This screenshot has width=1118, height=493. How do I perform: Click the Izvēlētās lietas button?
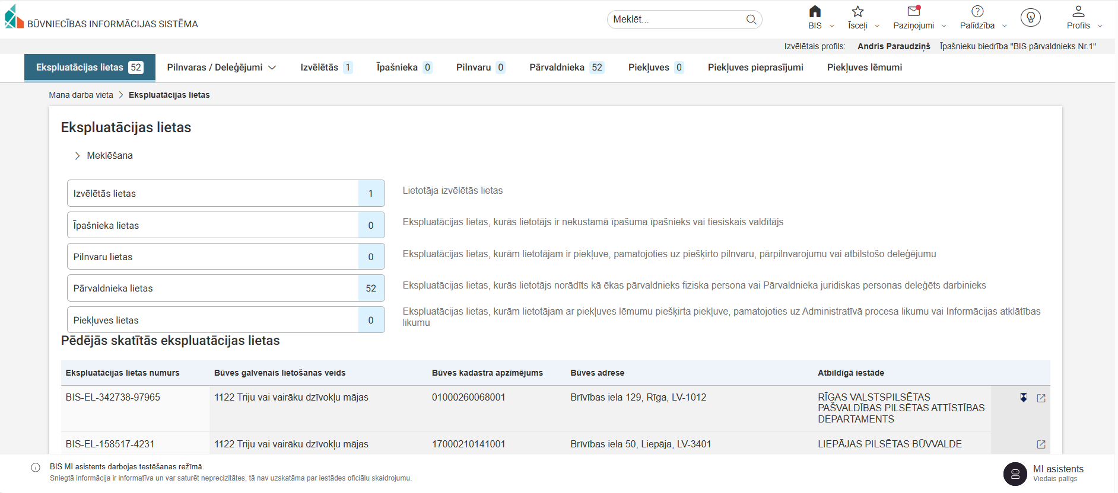225,194
